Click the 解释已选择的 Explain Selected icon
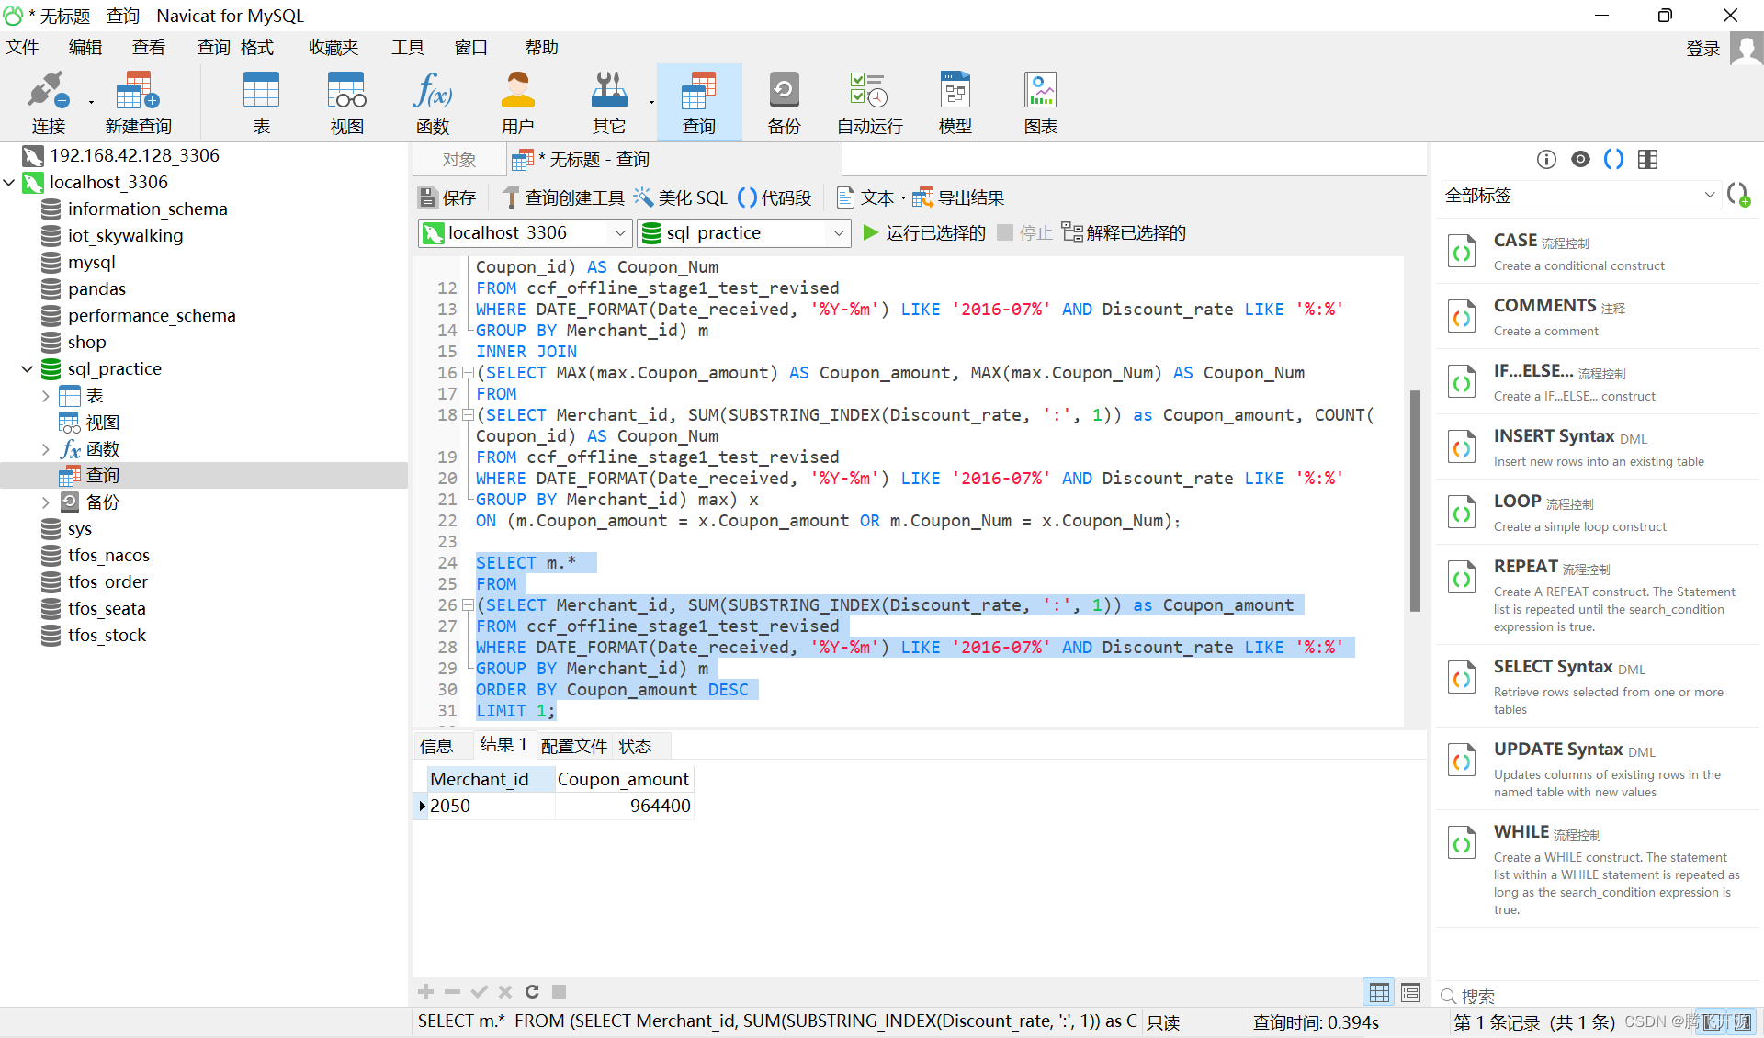 click(x=1075, y=235)
